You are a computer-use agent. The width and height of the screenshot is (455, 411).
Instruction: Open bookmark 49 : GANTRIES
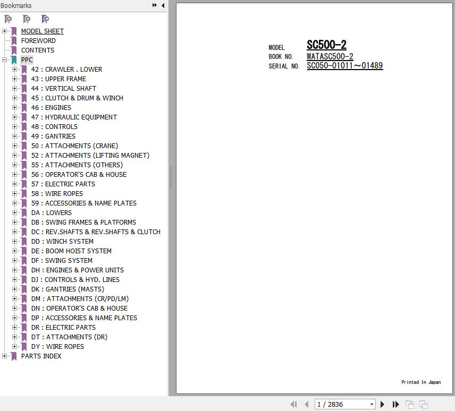53,136
